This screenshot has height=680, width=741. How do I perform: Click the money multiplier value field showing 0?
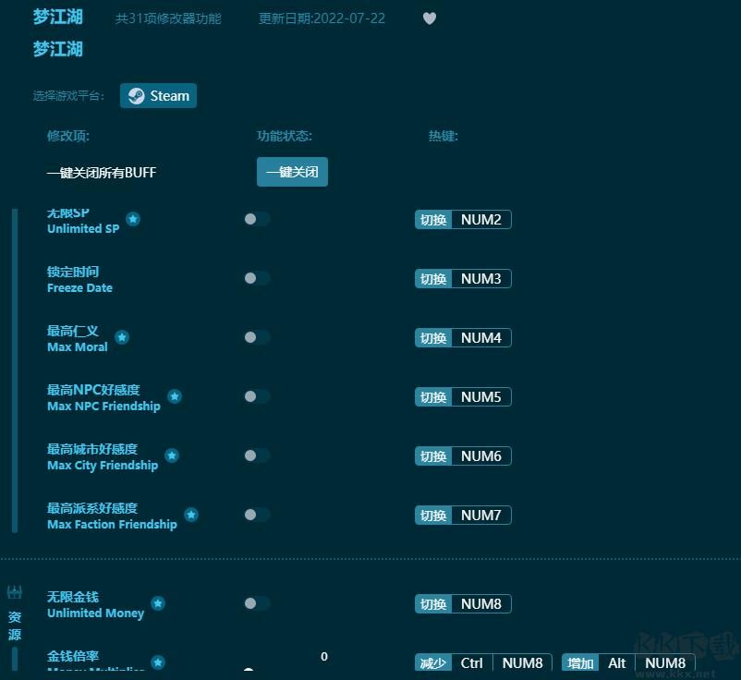(x=324, y=656)
